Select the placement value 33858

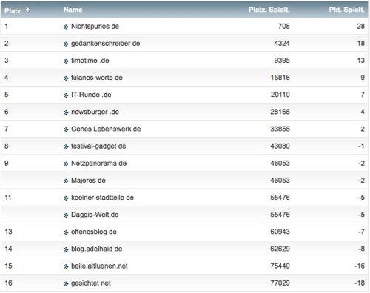point(280,129)
